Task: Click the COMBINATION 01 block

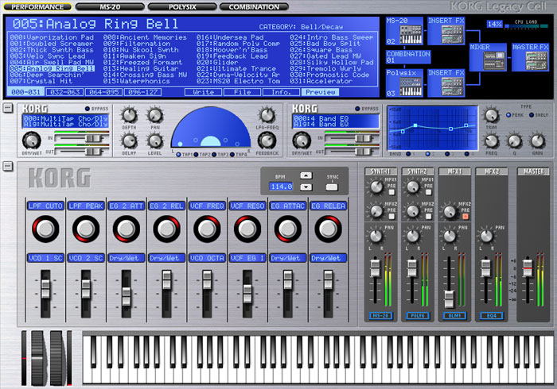Action: point(408,56)
